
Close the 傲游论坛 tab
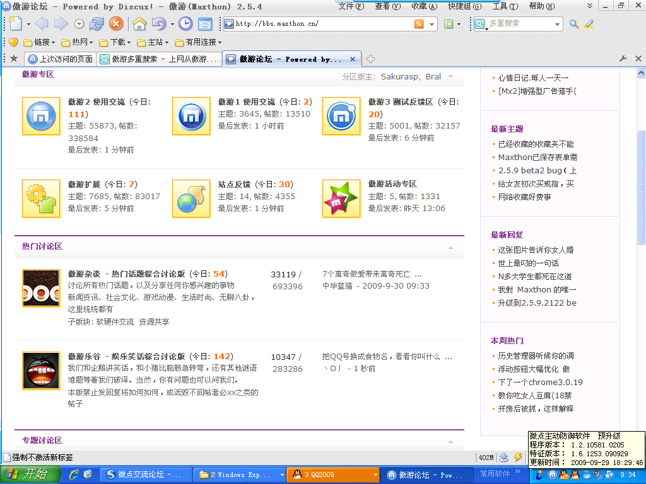353,59
